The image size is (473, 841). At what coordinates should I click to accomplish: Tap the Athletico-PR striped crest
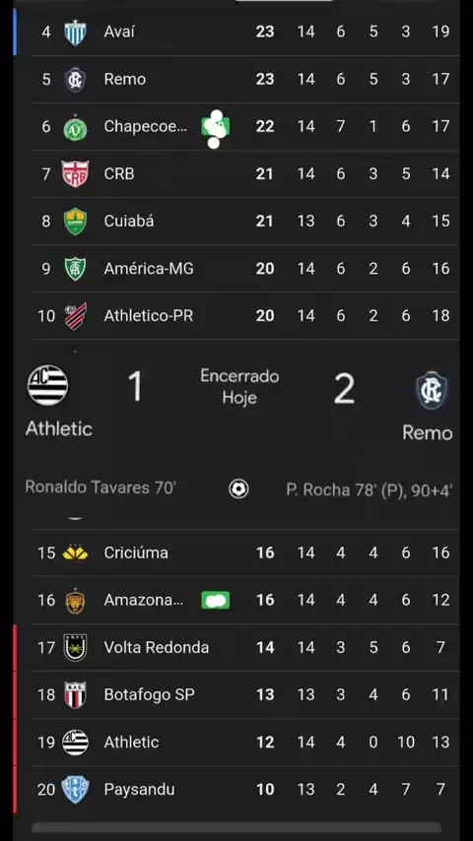point(75,316)
